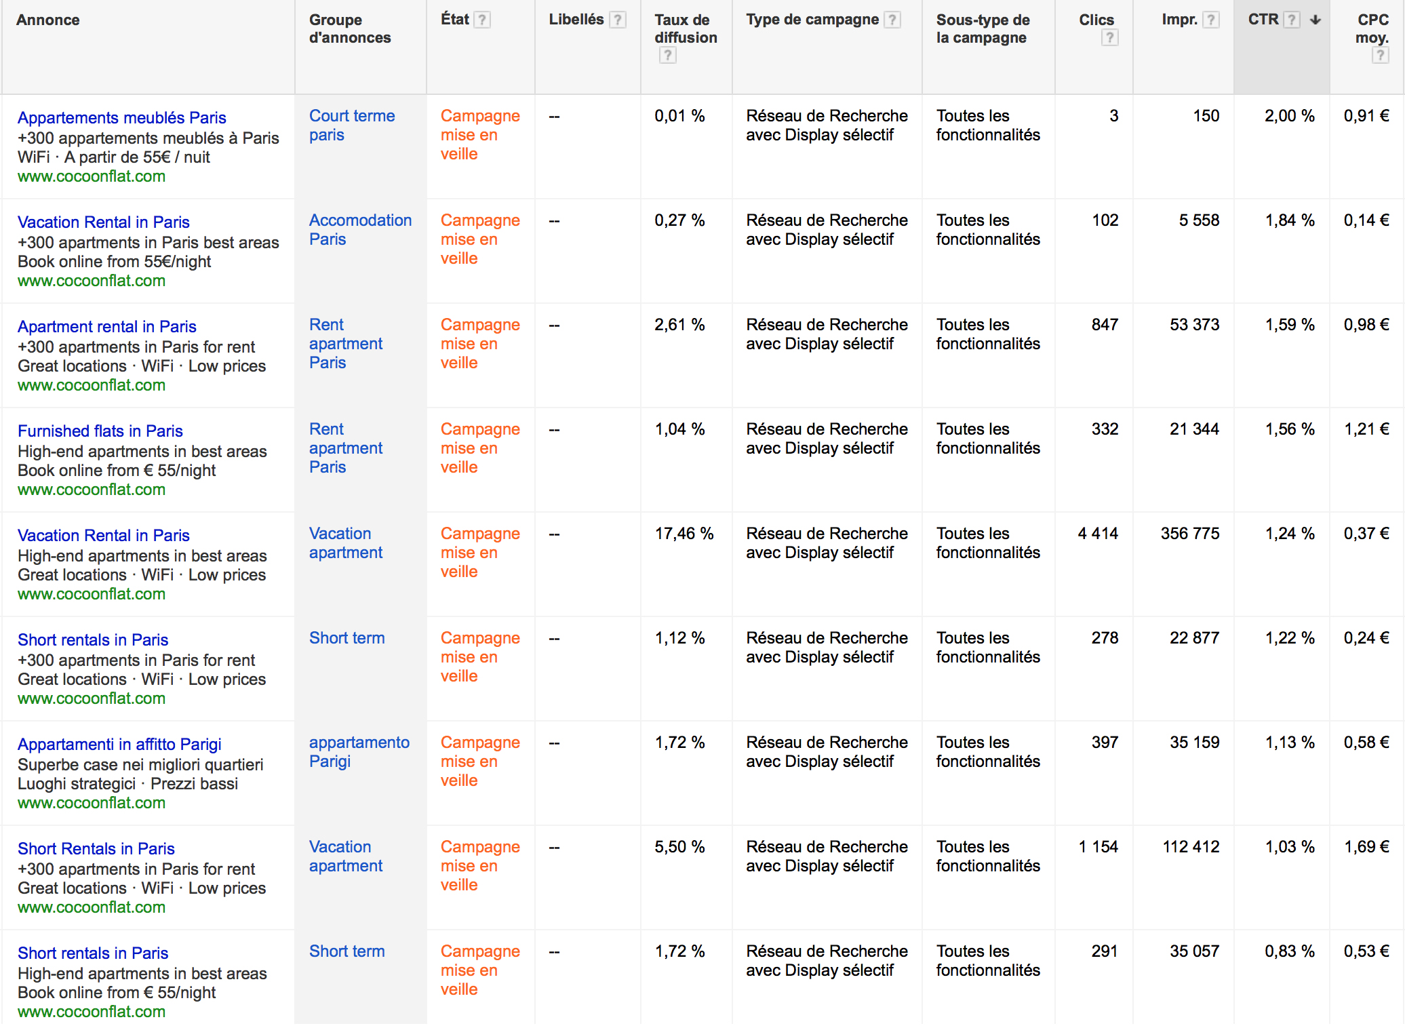The image size is (1405, 1028).
Task: Open 'Court terme paris' ad group
Action: click(x=352, y=125)
